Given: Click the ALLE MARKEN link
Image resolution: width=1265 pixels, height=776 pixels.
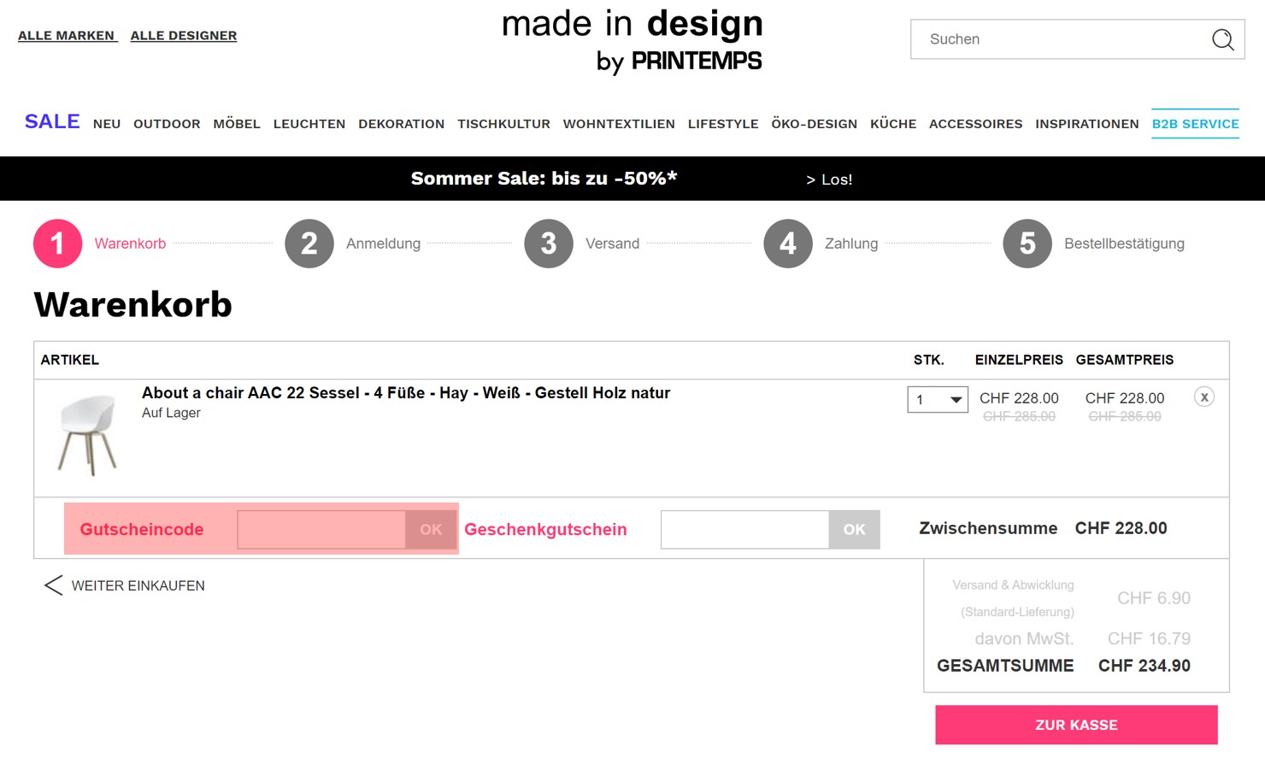Looking at the screenshot, I should tap(67, 36).
